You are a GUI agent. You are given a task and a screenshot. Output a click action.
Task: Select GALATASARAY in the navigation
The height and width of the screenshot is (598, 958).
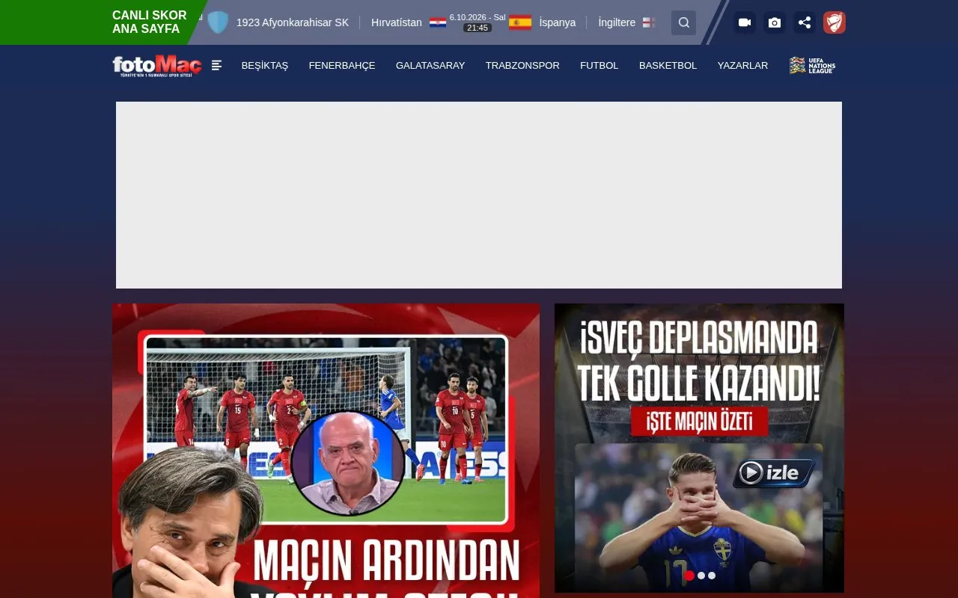pyautogui.click(x=430, y=66)
